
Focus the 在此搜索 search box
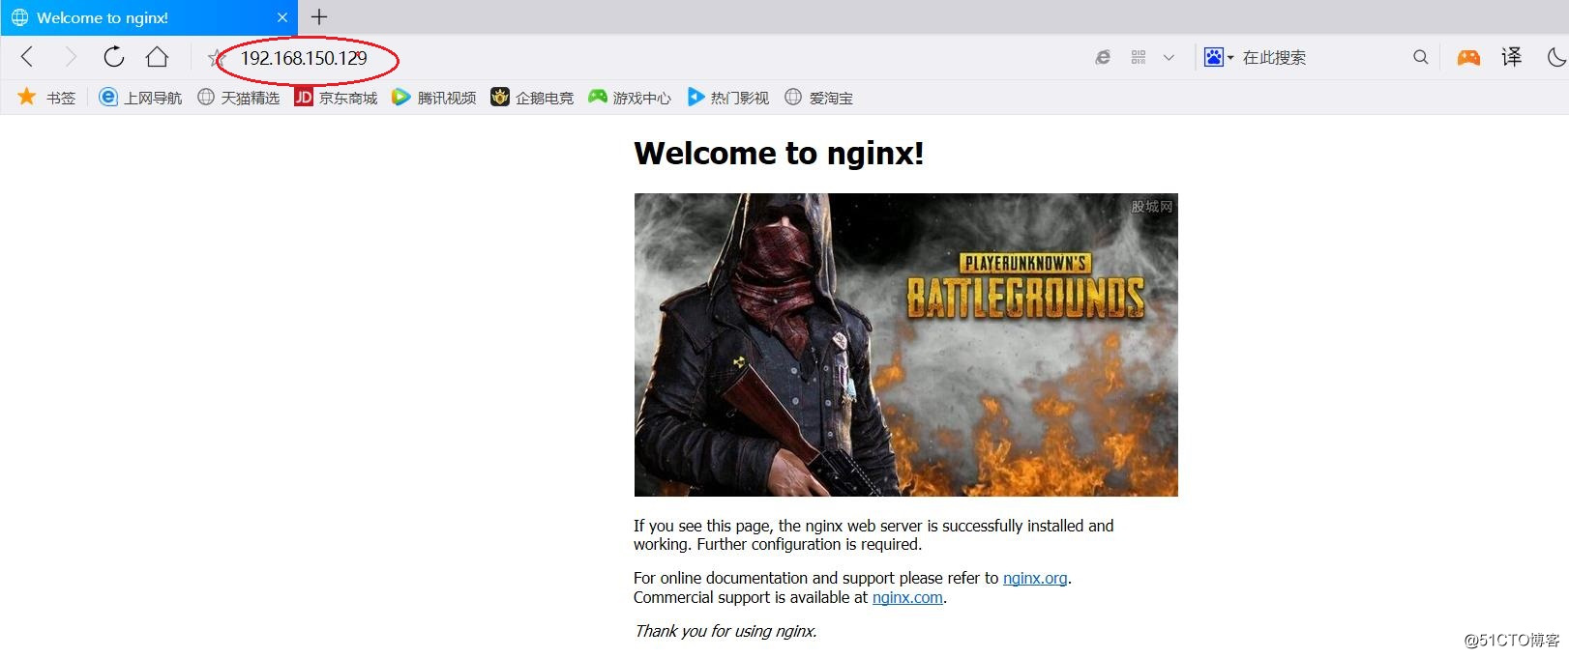coord(1320,57)
